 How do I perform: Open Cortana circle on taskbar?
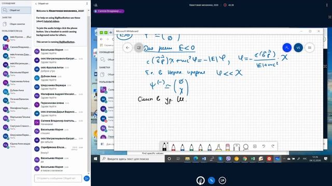169,159
